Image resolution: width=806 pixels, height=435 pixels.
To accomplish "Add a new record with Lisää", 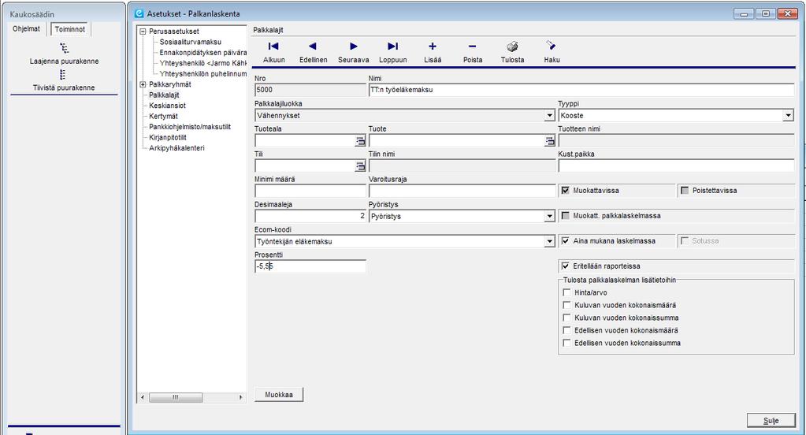I will [x=433, y=53].
